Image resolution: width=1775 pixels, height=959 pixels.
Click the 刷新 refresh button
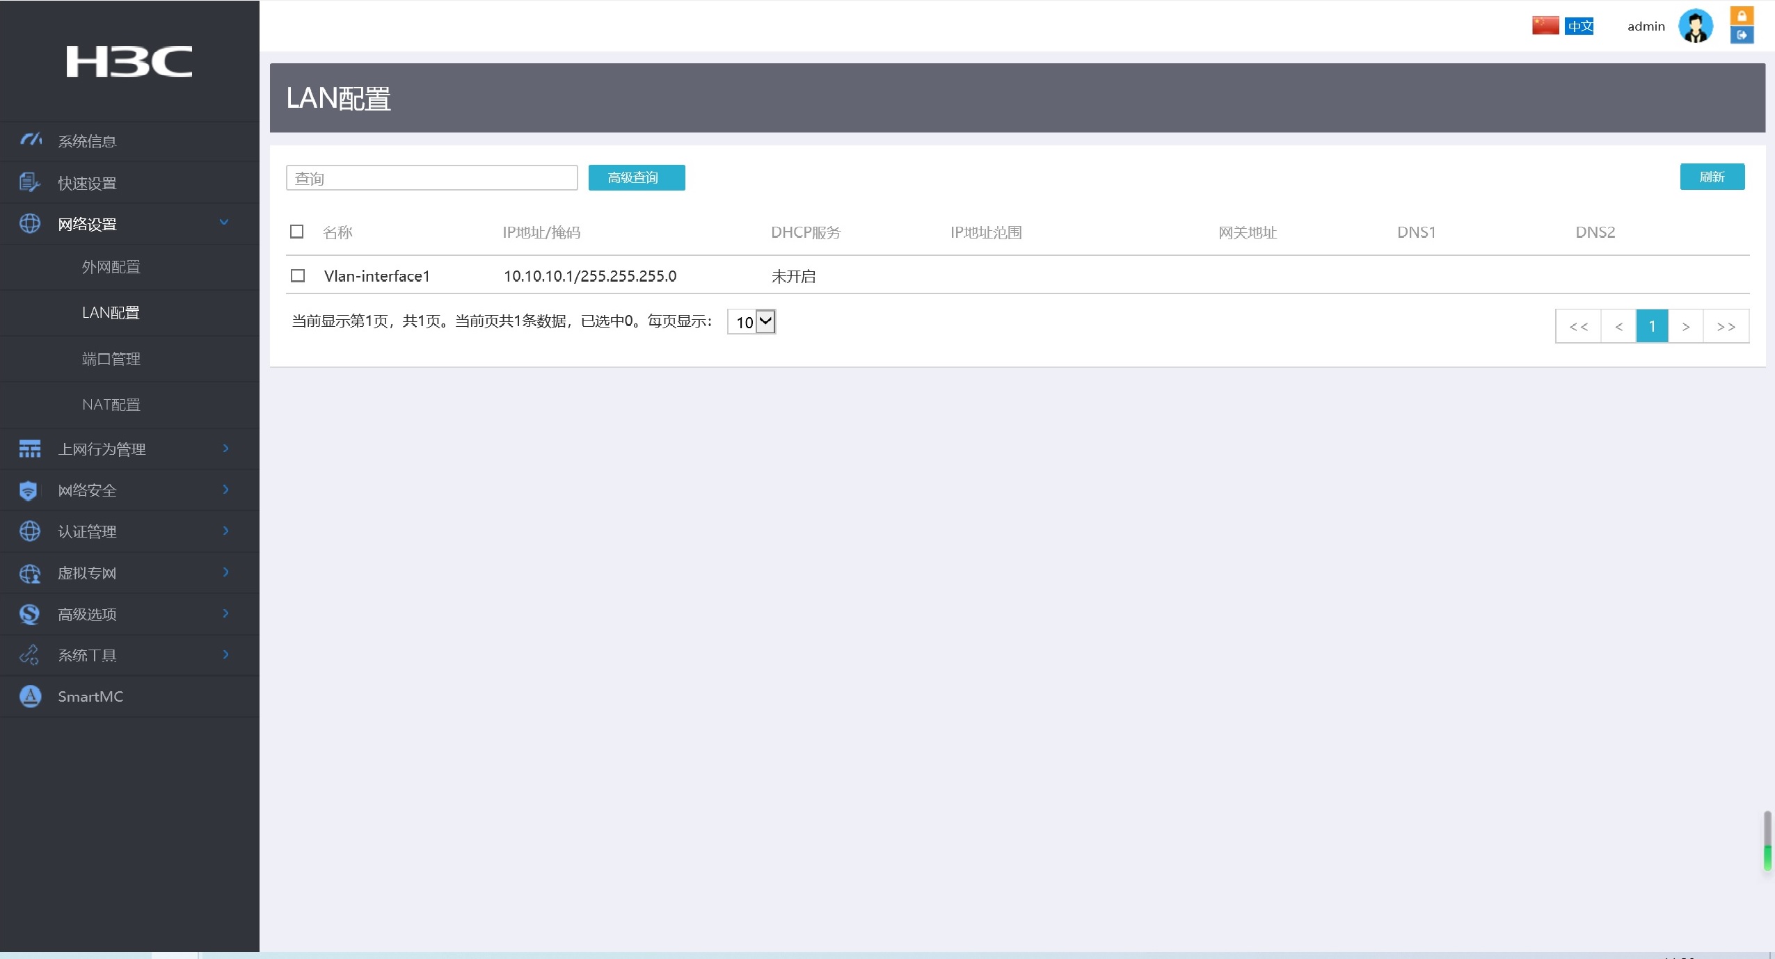[x=1712, y=177]
